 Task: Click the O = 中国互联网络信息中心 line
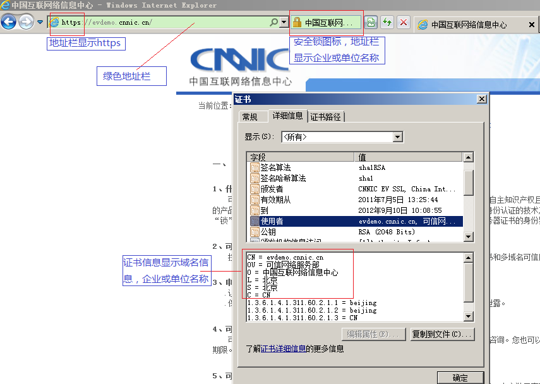click(292, 272)
